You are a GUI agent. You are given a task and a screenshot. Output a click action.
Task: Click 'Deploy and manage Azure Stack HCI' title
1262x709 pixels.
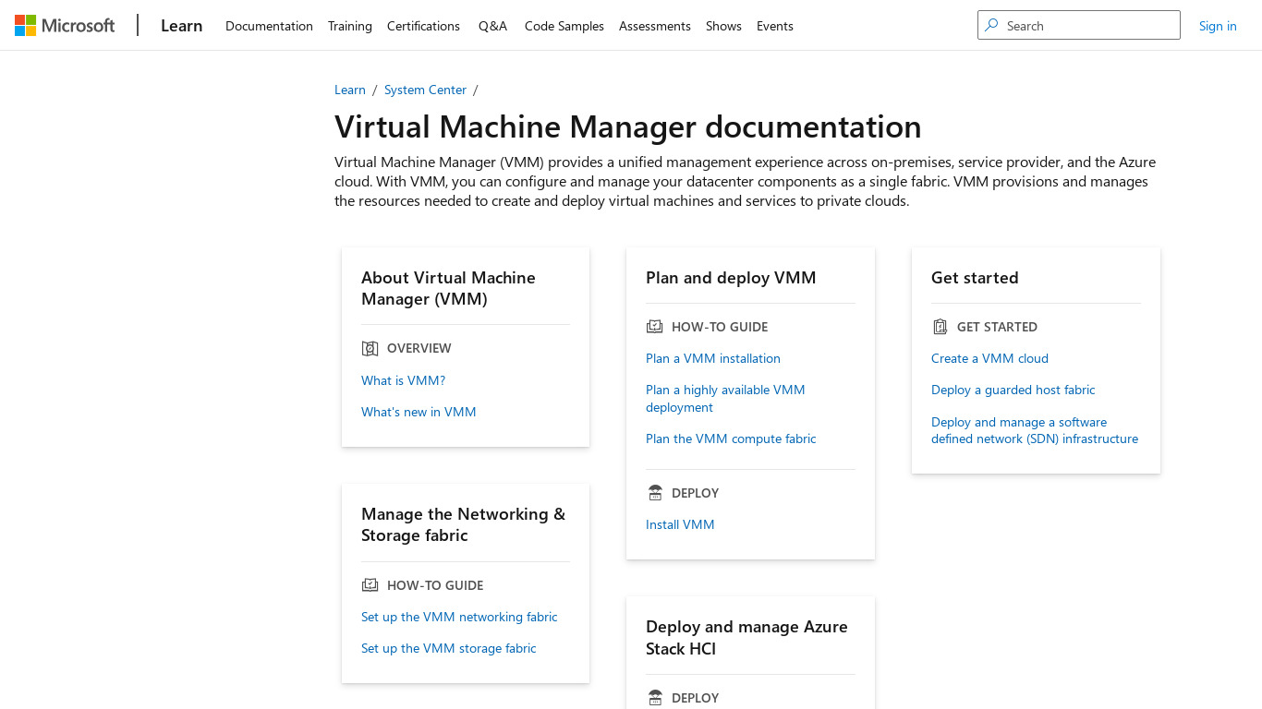point(746,637)
